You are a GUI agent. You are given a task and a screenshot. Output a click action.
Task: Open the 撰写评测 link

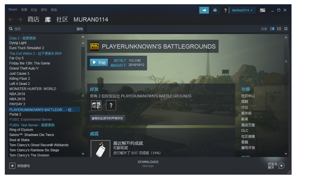coord(248,148)
